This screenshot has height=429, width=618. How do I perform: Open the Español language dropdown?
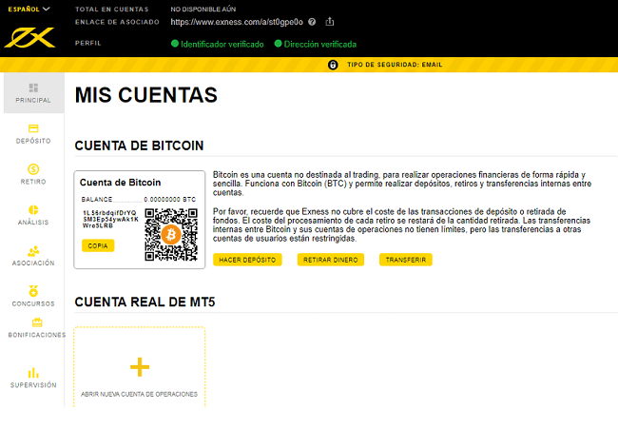tap(29, 10)
